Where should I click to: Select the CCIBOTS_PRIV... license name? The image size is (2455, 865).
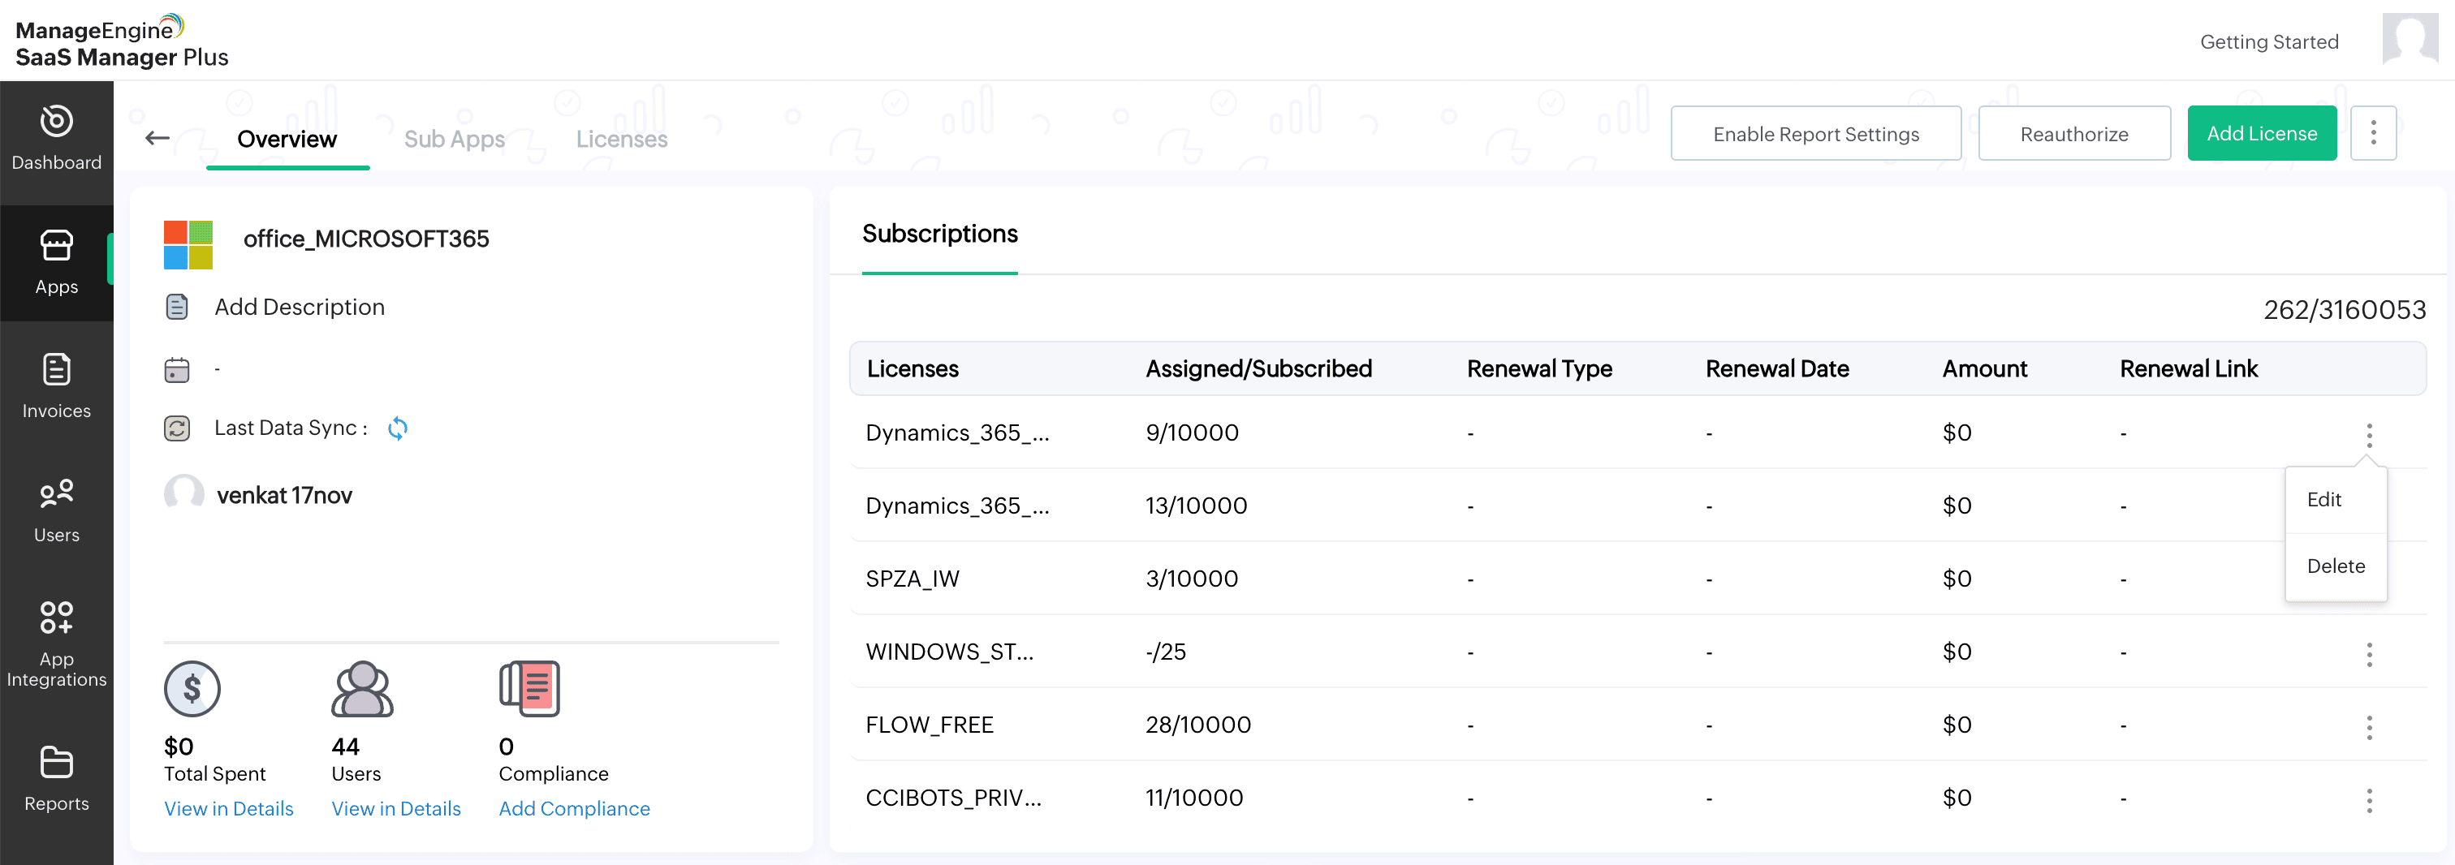(953, 798)
